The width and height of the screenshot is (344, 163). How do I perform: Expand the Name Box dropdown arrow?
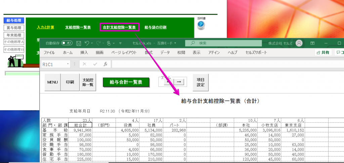(x=68, y=64)
